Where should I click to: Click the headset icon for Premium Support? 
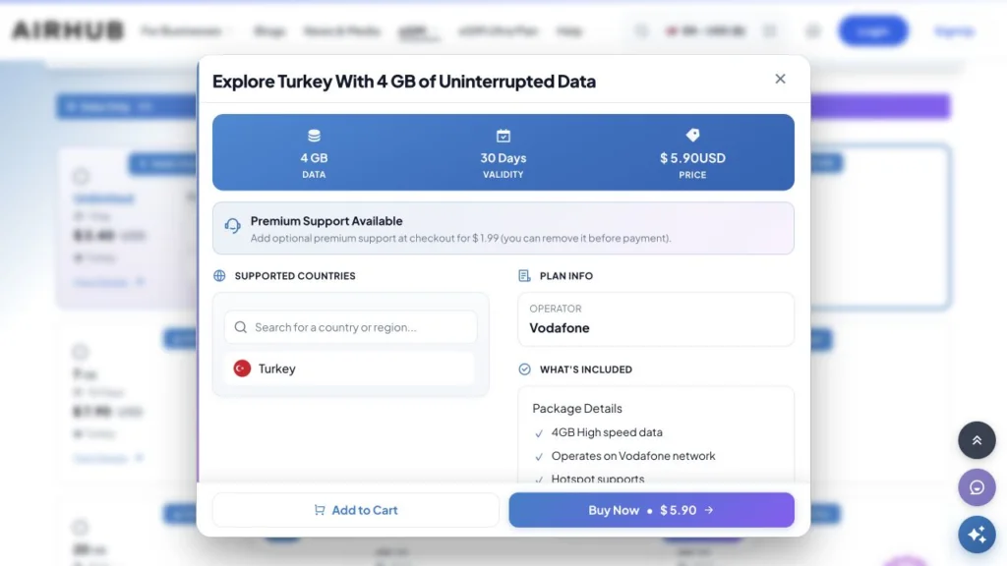click(x=232, y=225)
